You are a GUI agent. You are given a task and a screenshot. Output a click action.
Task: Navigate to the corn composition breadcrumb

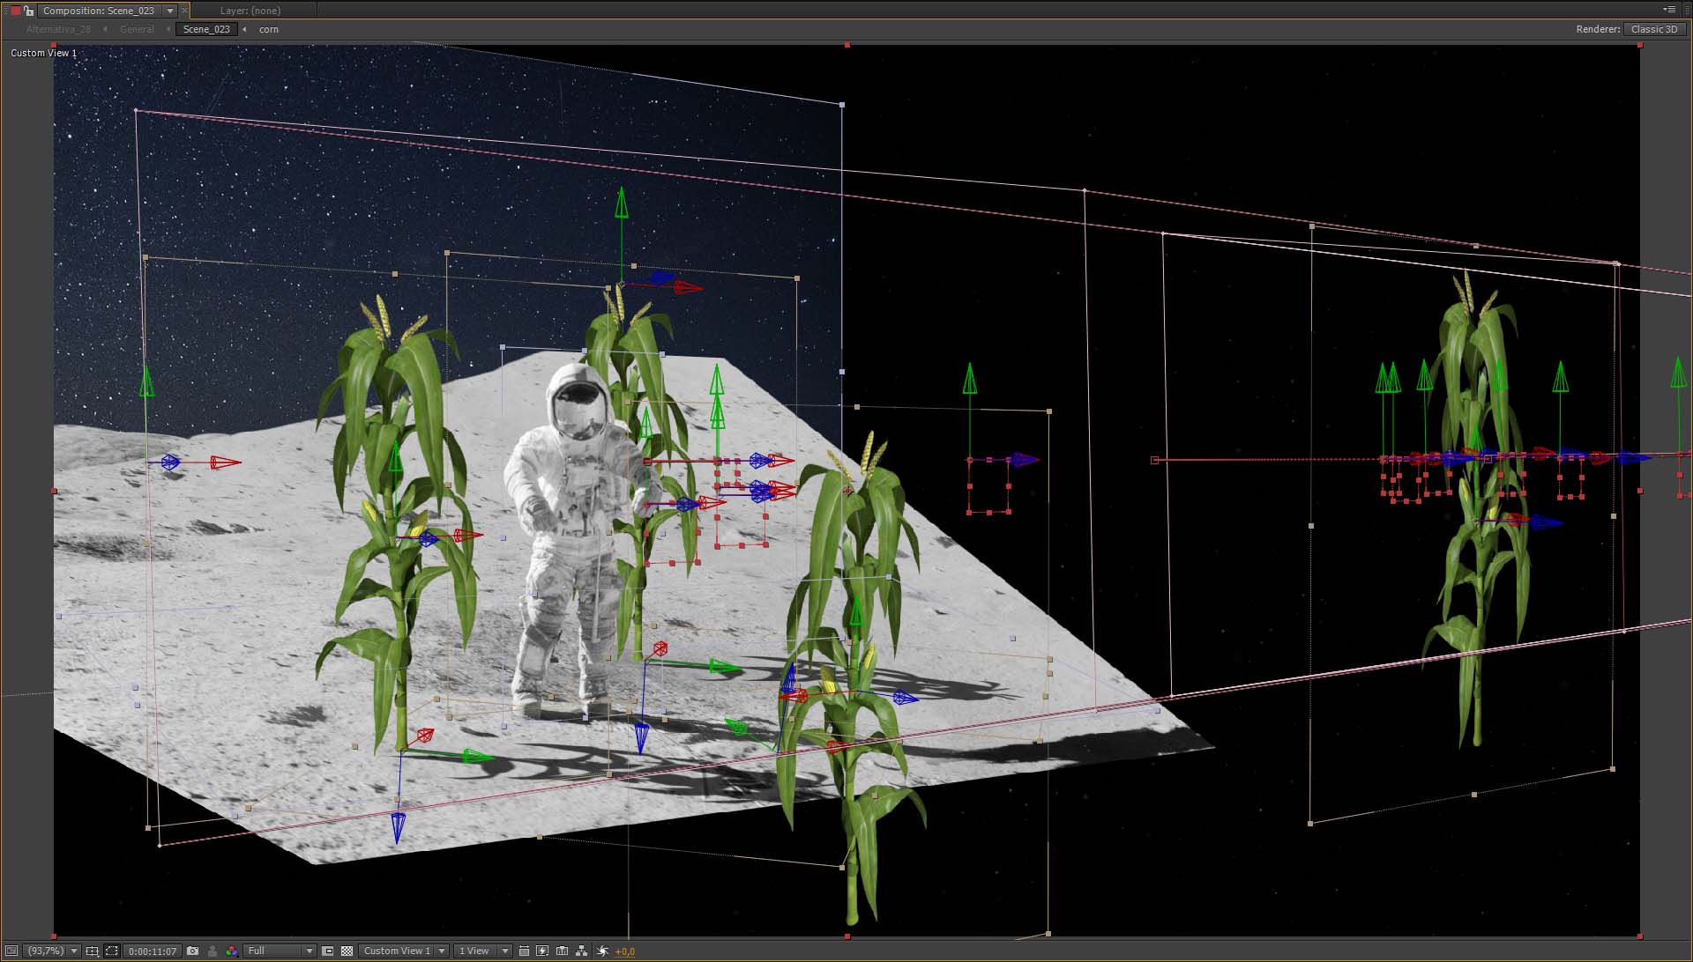click(269, 29)
